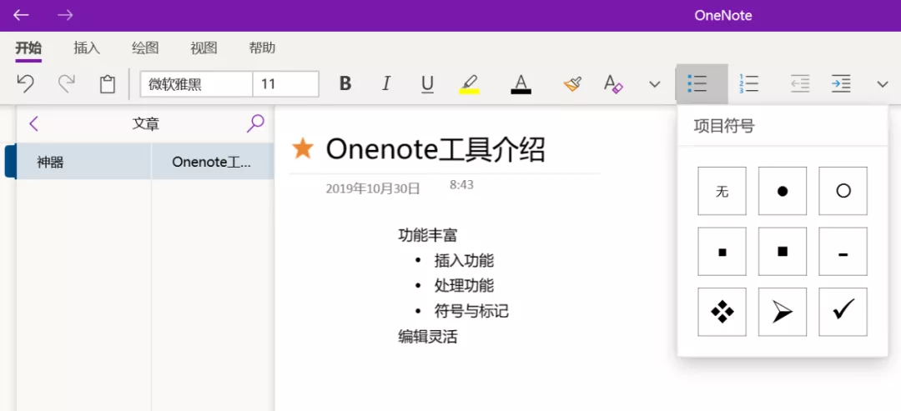Toggle italic formatting
901x411 pixels.
(x=386, y=84)
